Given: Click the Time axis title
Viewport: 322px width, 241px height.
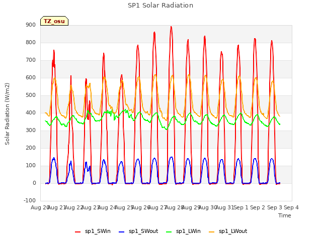Looking at the screenshot, I should tap(285, 215).
